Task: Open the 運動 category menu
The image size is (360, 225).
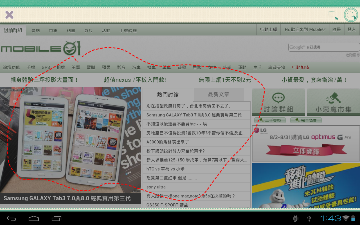Action: click(x=242, y=67)
